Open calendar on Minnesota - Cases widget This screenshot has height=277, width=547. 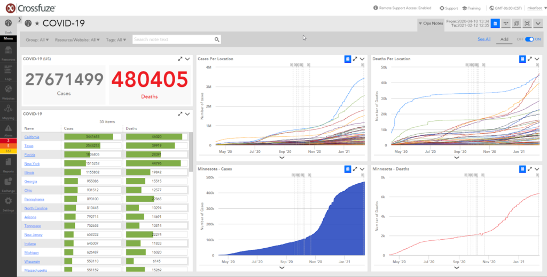click(x=347, y=169)
